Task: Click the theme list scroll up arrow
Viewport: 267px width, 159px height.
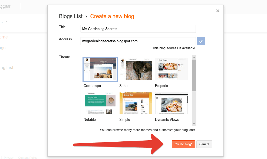Action: 194,57
